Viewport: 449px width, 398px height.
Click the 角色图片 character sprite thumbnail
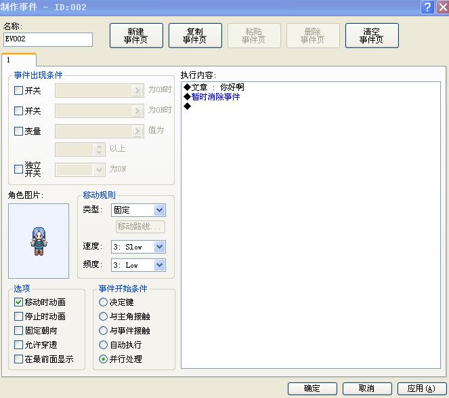[x=39, y=241]
